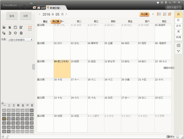Select the 月 view tab
This screenshot has height=139, width=184.
(178, 14)
